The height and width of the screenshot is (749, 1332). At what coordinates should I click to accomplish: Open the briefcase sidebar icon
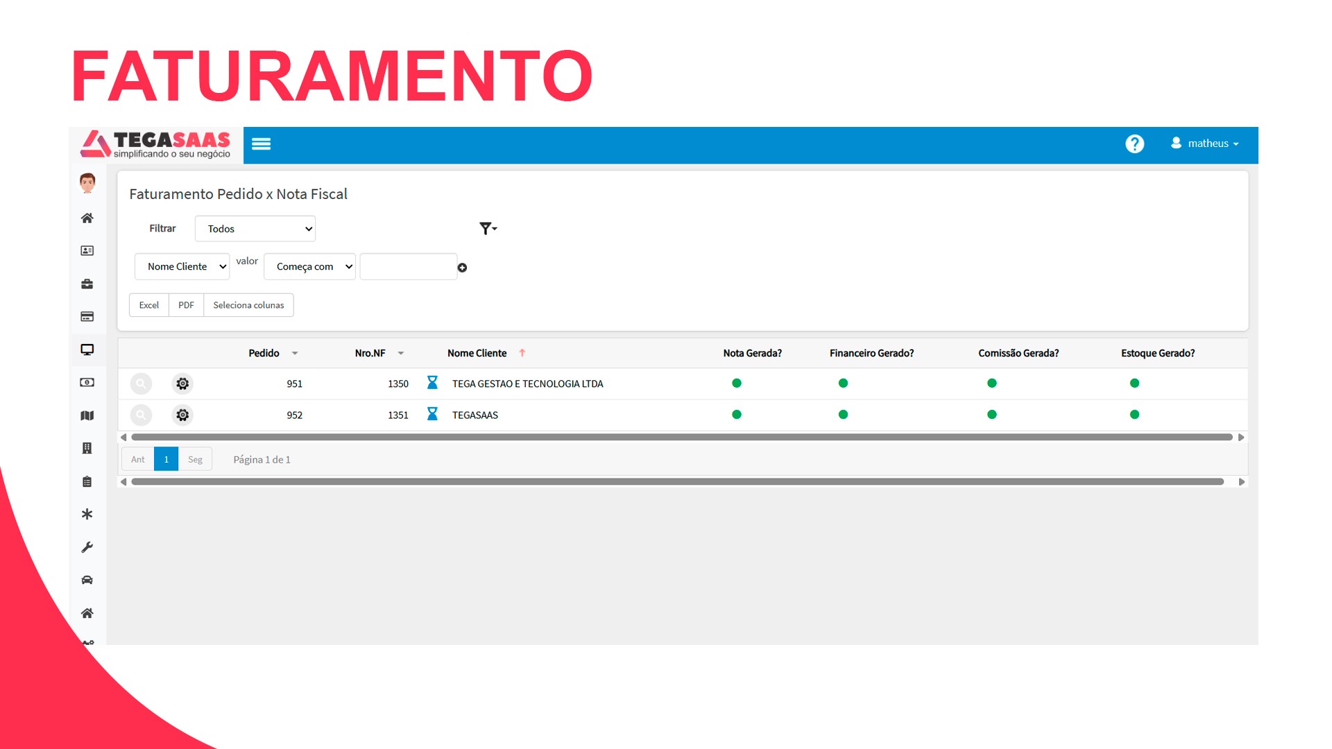[87, 284]
